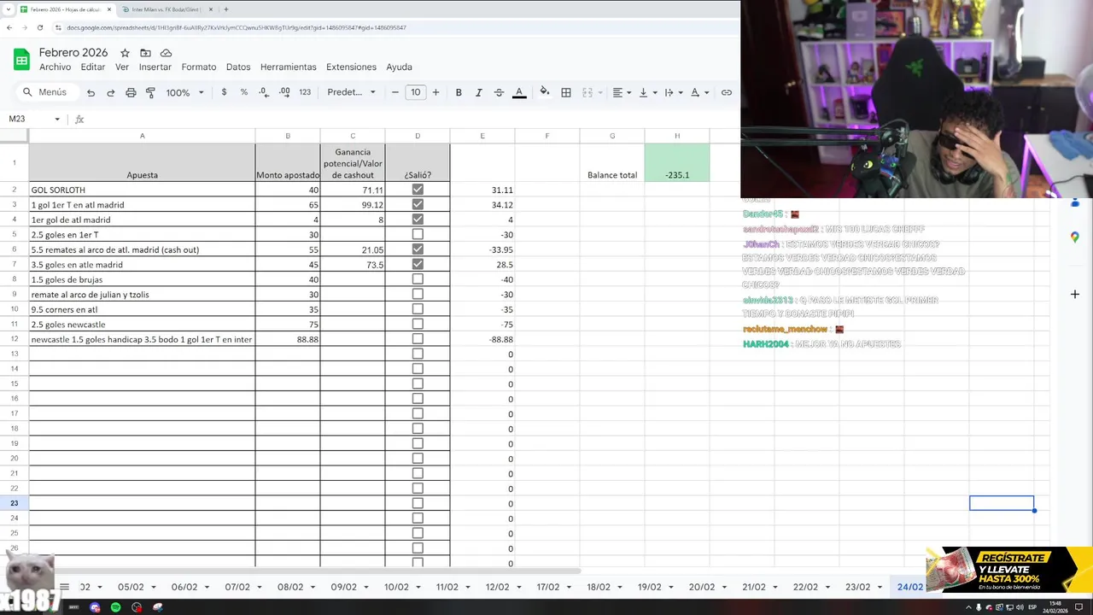Switch to Inter Milan vs. FK Bodø browser tab
Image resolution: width=1093 pixels, height=615 pixels.
[x=166, y=9]
